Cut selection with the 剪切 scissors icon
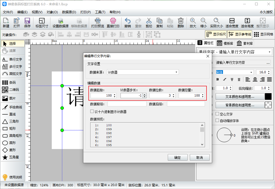This screenshot has height=189, width=275. 149,23
